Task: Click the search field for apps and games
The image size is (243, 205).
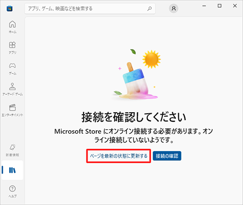Action: [90, 9]
